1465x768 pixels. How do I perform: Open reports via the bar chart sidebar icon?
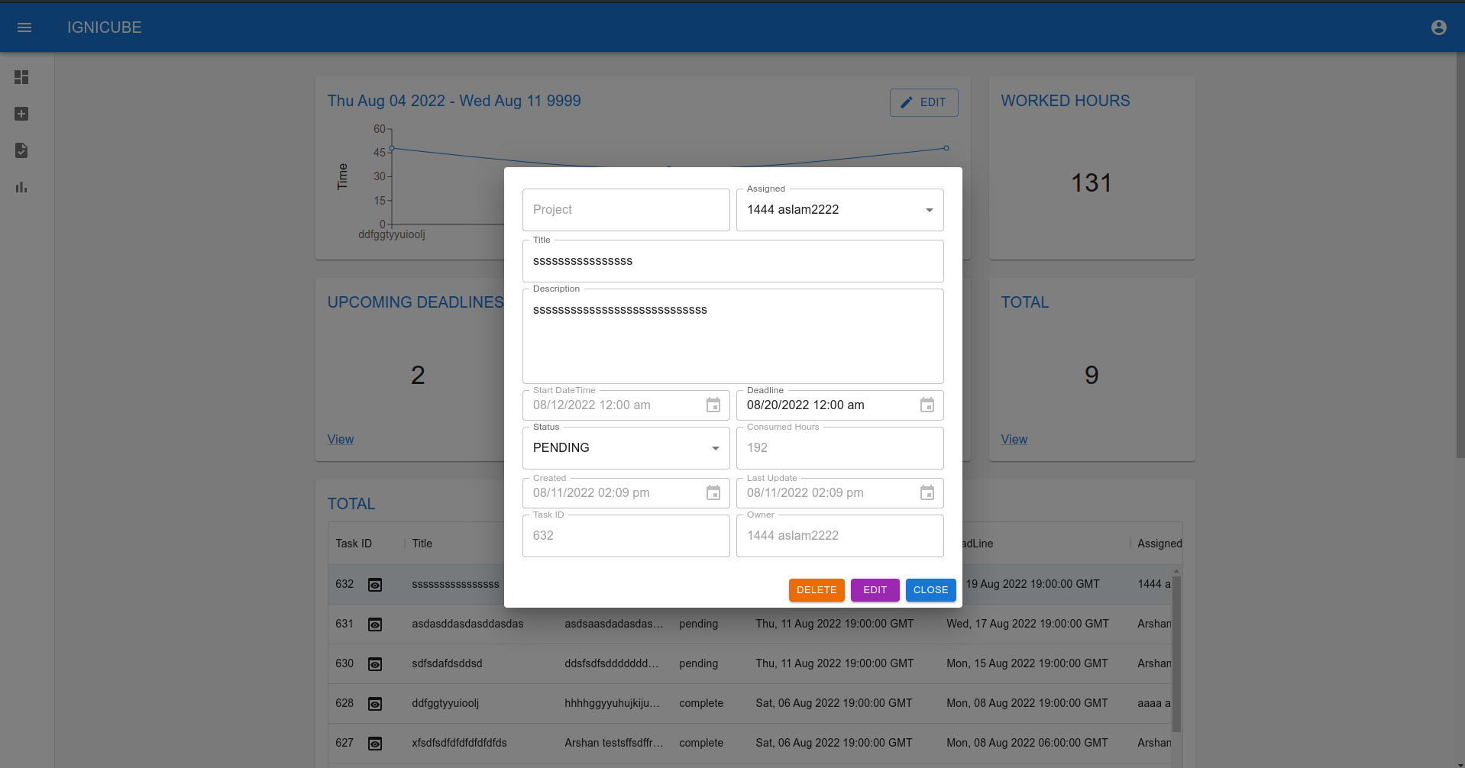tap(21, 187)
